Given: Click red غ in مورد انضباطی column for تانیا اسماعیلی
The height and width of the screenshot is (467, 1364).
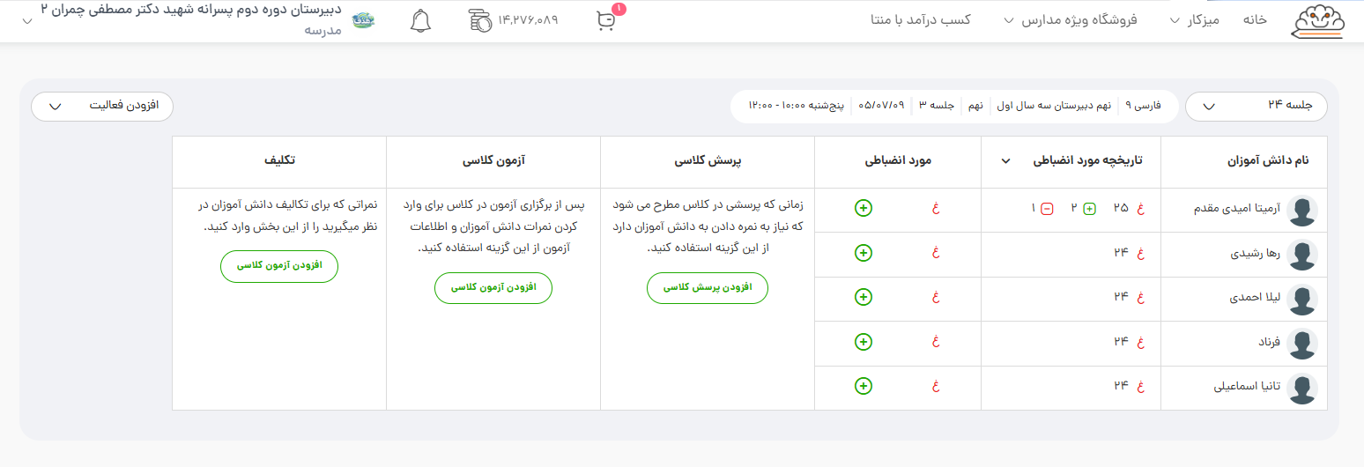Looking at the screenshot, I should pyautogui.click(x=937, y=385).
